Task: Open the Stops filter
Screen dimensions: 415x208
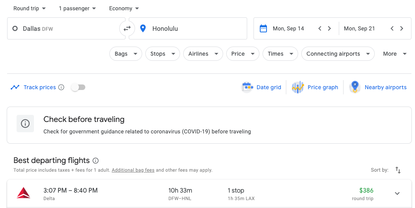Action: click(162, 54)
